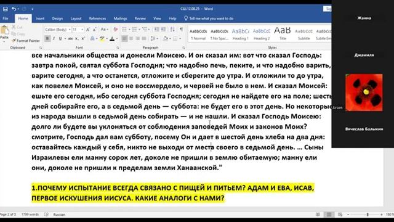Click Format Painter button
Image resolution: width=394 pixels, height=222 pixels.
coord(26,41)
